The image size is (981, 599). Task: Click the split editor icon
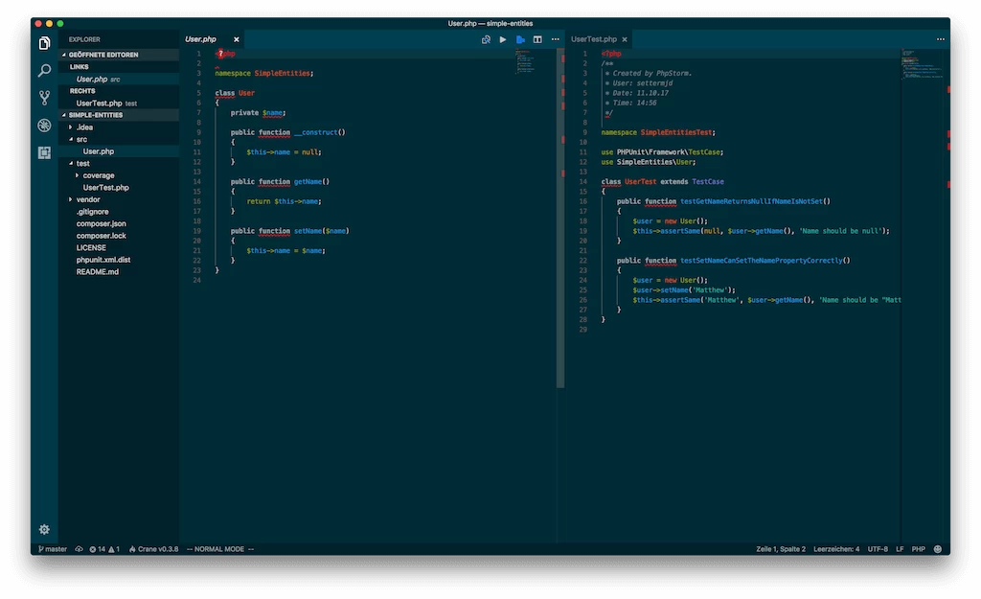537,39
